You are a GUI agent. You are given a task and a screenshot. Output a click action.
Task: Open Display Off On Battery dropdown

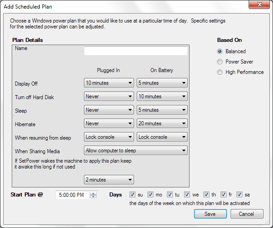[162, 83]
